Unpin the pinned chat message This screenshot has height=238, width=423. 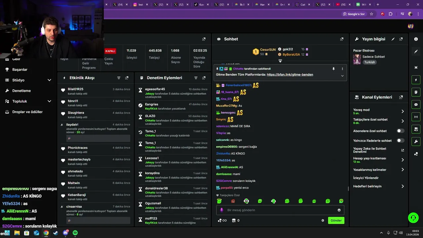(x=333, y=69)
